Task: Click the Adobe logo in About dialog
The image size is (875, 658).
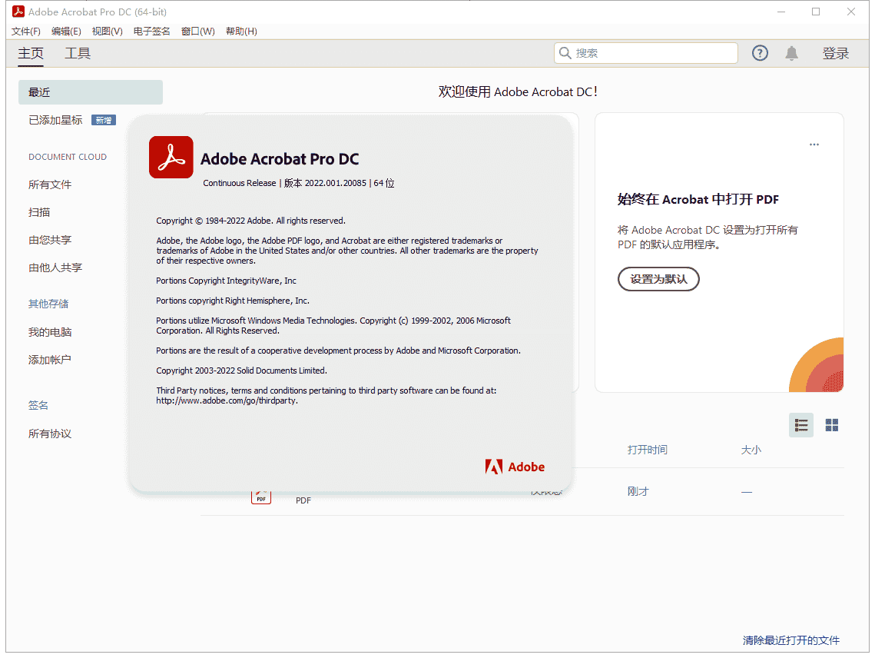Action: point(515,467)
